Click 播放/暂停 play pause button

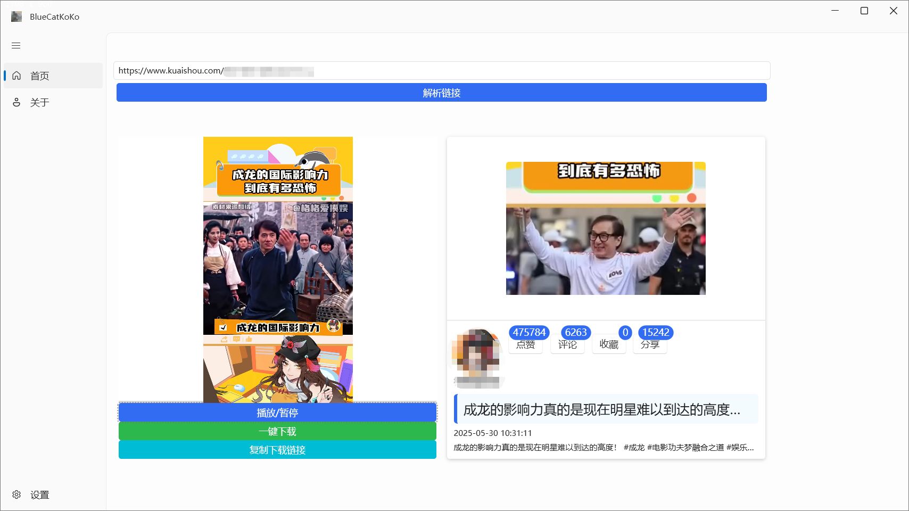(277, 413)
